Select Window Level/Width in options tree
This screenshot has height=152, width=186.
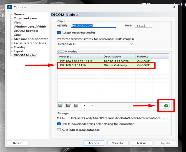(x=30, y=27)
